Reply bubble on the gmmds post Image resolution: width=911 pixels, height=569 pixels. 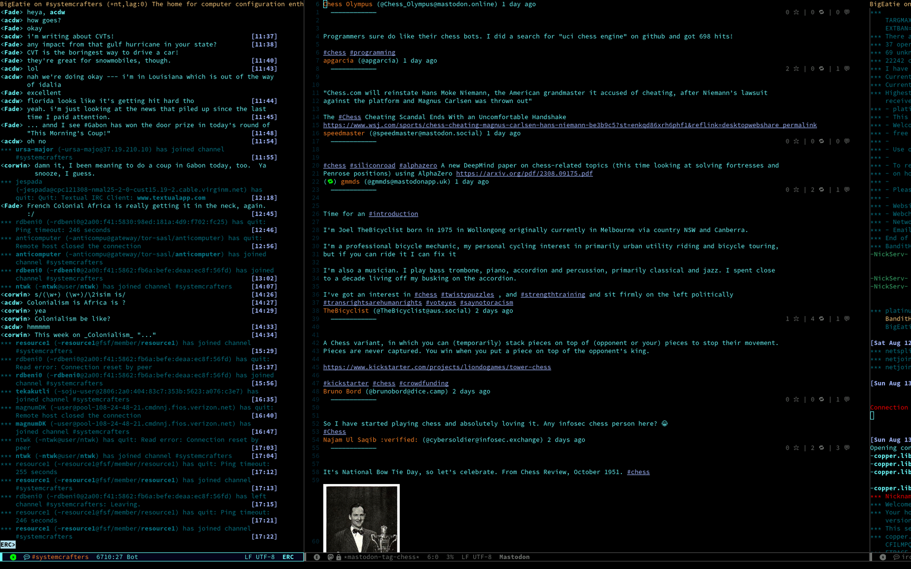pyautogui.click(x=847, y=189)
